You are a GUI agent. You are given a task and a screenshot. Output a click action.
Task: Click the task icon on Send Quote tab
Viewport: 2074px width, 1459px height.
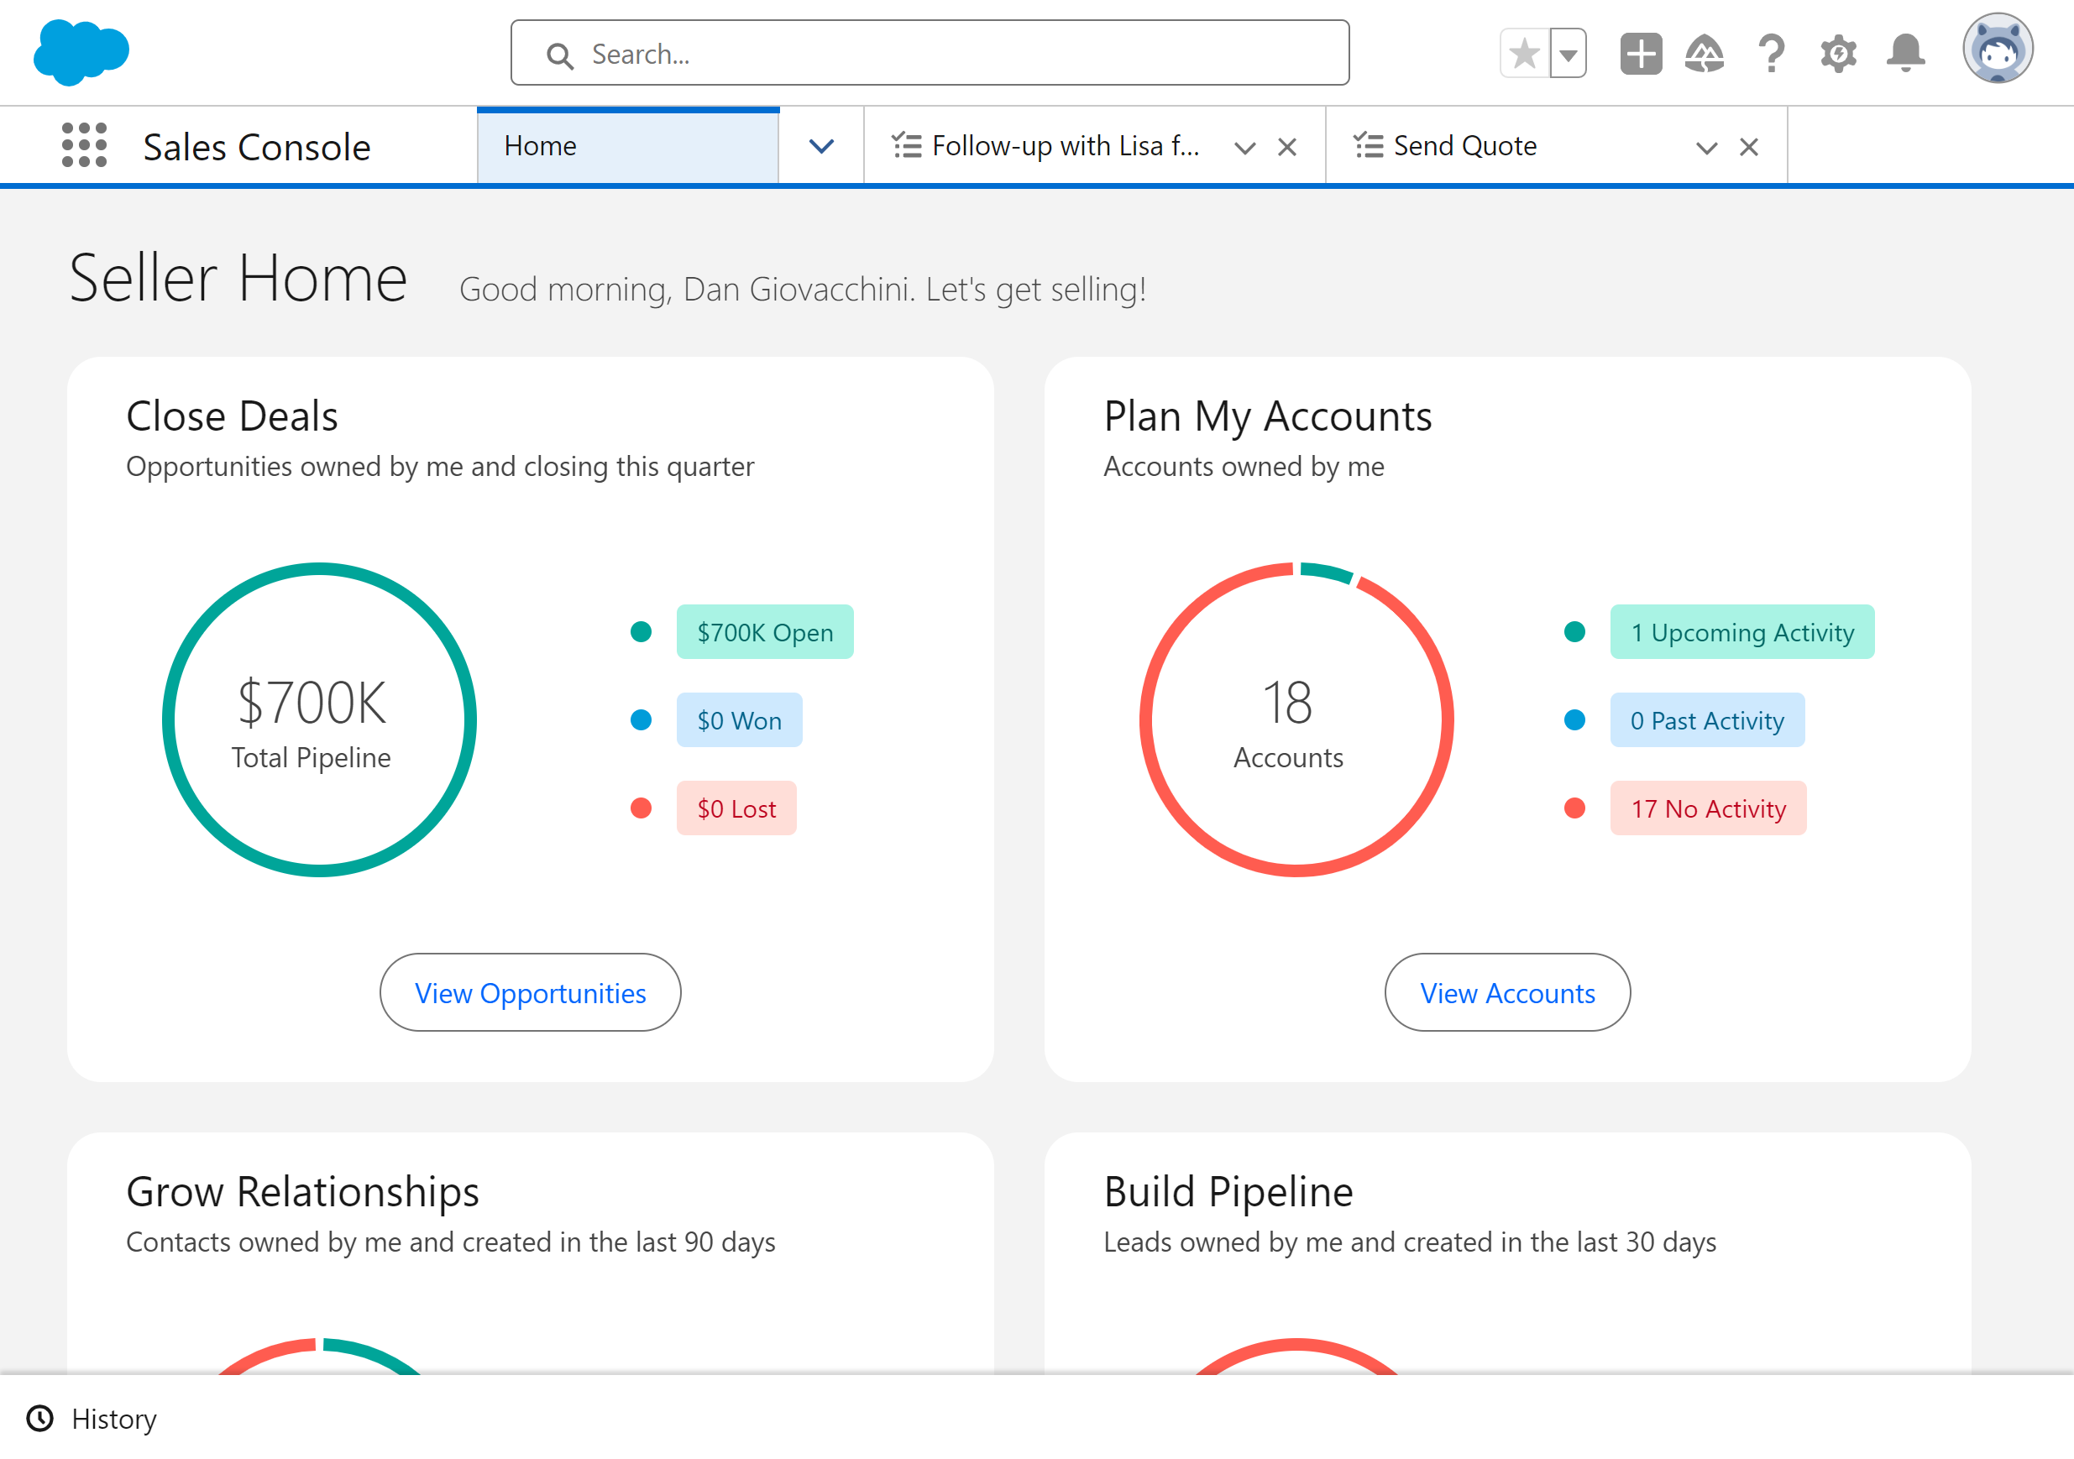[x=1369, y=145]
